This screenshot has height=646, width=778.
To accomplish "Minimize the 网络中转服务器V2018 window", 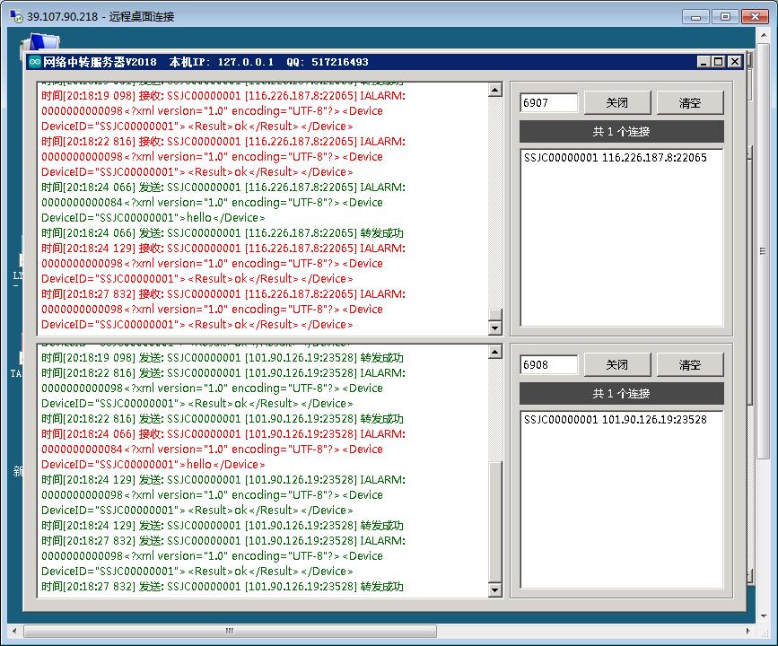I will pos(704,62).
